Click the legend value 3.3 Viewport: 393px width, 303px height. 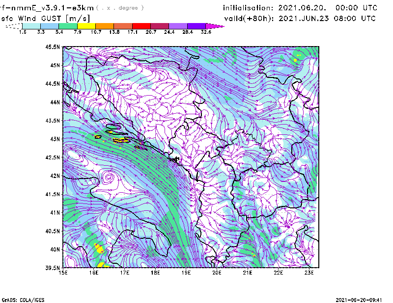41,32
